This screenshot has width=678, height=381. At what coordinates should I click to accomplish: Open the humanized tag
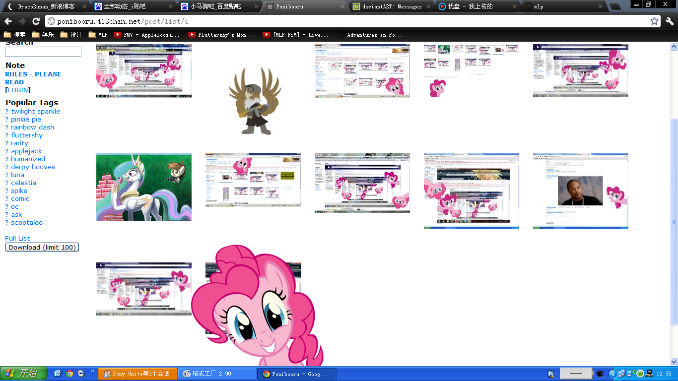pos(28,159)
